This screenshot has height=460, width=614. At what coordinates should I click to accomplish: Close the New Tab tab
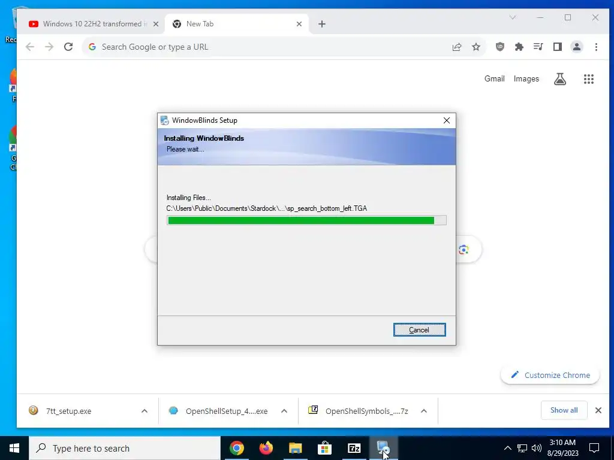pyautogui.click(x=299, y=24)
